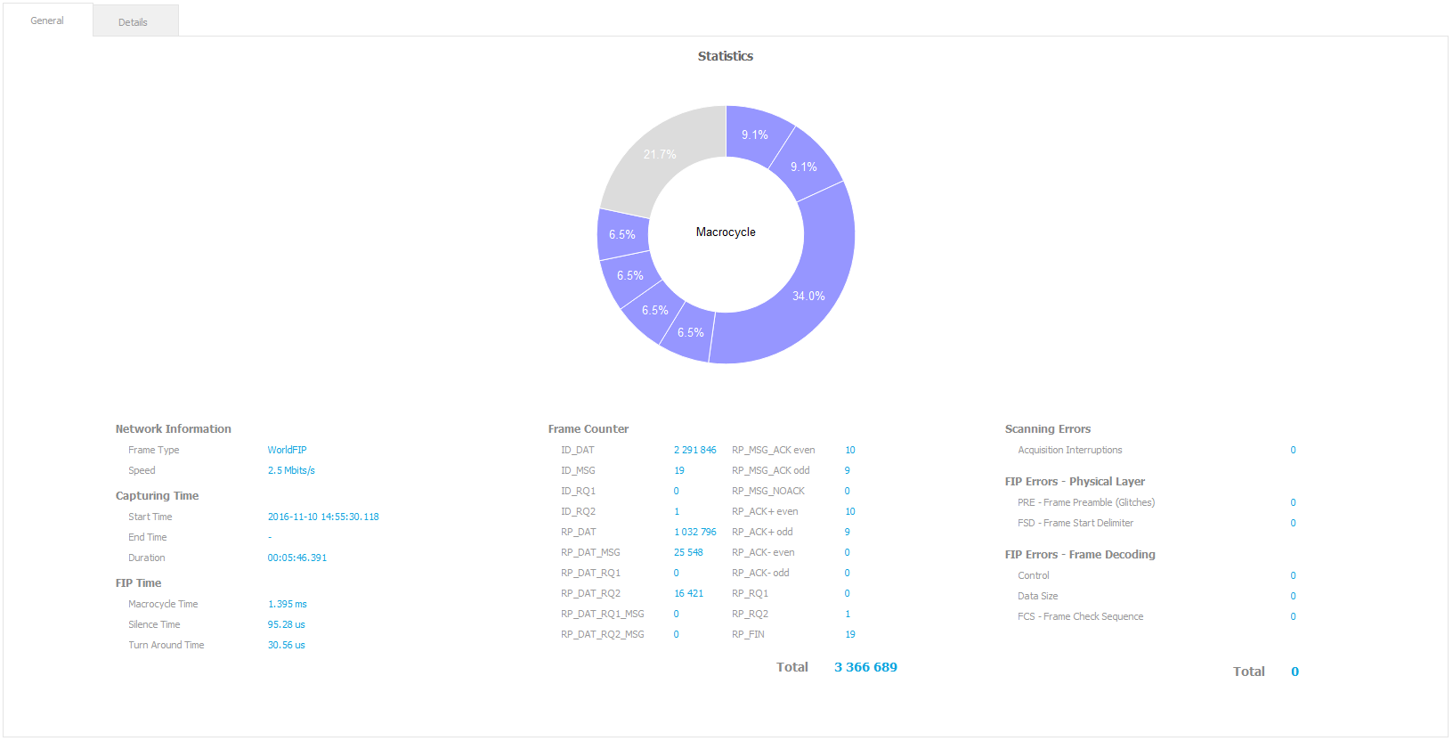The image size is (1453, 741).
Task: Click the RP_DAT_RQ2 count 16 421
Action: (x=688, y=593)
